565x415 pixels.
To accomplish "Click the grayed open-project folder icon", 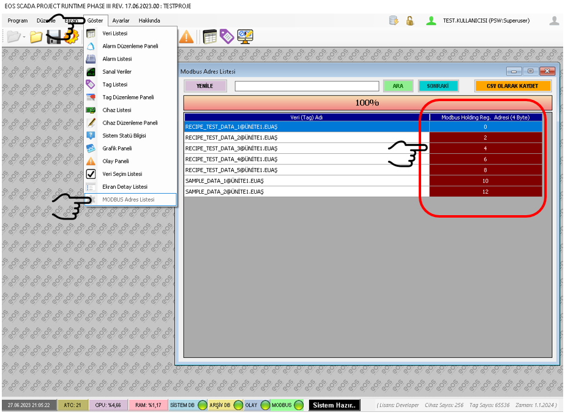I will (x=13, y=37).
